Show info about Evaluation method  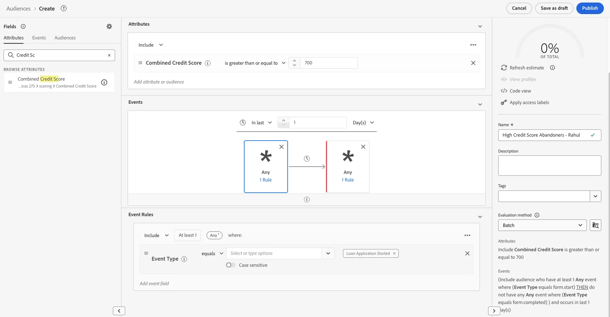coord(537,215)
